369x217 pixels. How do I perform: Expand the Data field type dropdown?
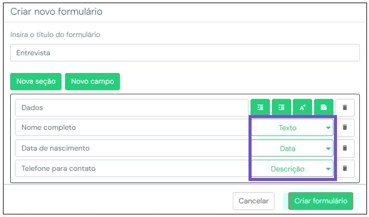(292, 148)
